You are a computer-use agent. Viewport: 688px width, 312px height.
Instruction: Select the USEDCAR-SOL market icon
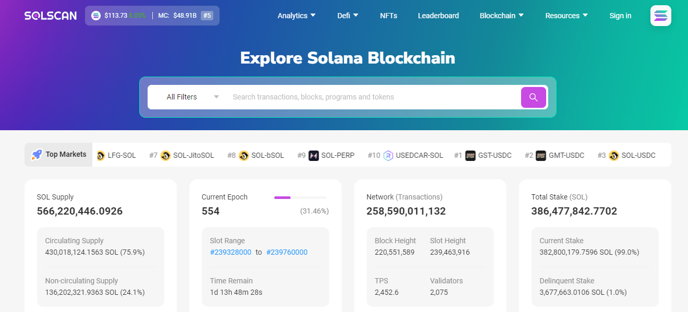pos(388,155)
